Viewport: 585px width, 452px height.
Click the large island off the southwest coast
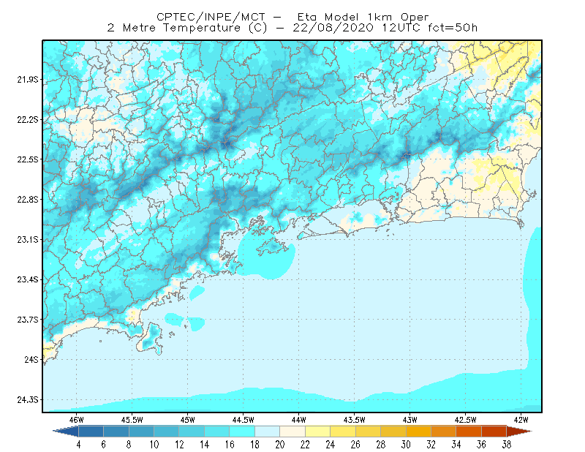point(151,339)
